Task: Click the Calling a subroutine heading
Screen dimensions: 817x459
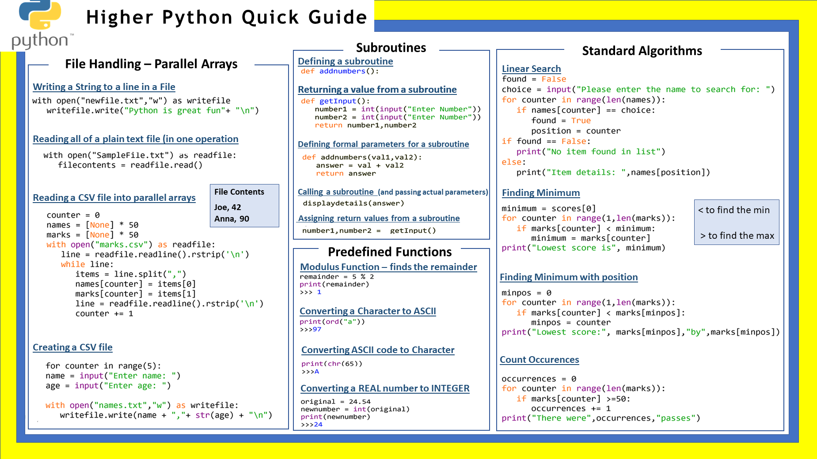Action: click(336, 192)
